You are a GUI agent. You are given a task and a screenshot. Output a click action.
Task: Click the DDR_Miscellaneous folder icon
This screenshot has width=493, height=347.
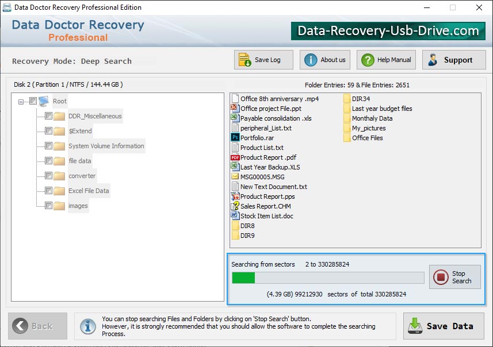point(59,116)
